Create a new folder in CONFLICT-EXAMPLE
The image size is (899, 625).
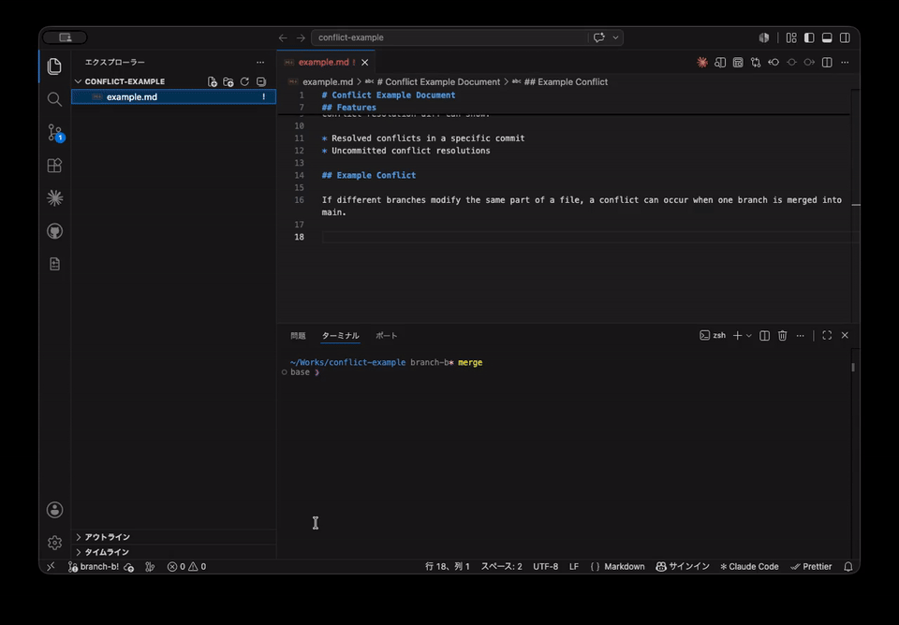228,82
